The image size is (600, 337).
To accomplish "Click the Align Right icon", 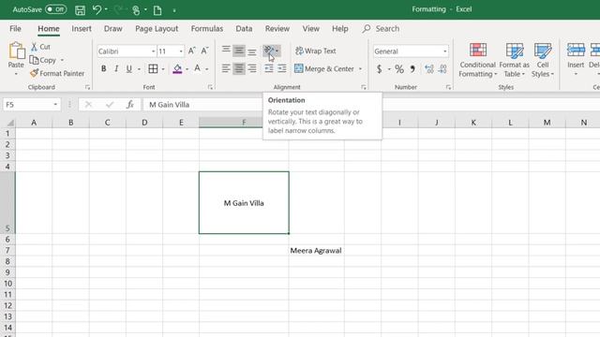I will (252, 68).
